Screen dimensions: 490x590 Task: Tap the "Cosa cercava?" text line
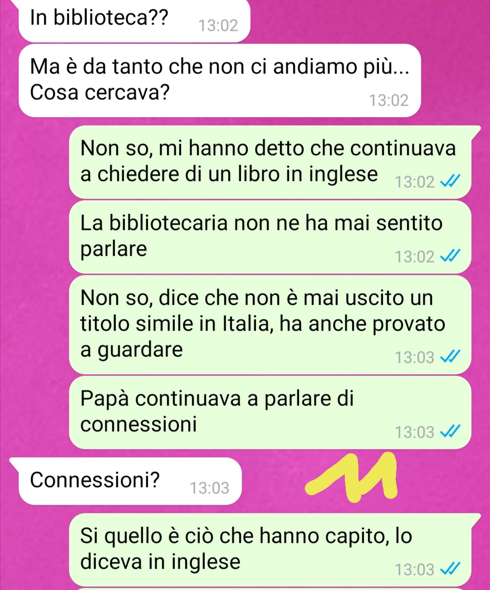pos(100,93)
